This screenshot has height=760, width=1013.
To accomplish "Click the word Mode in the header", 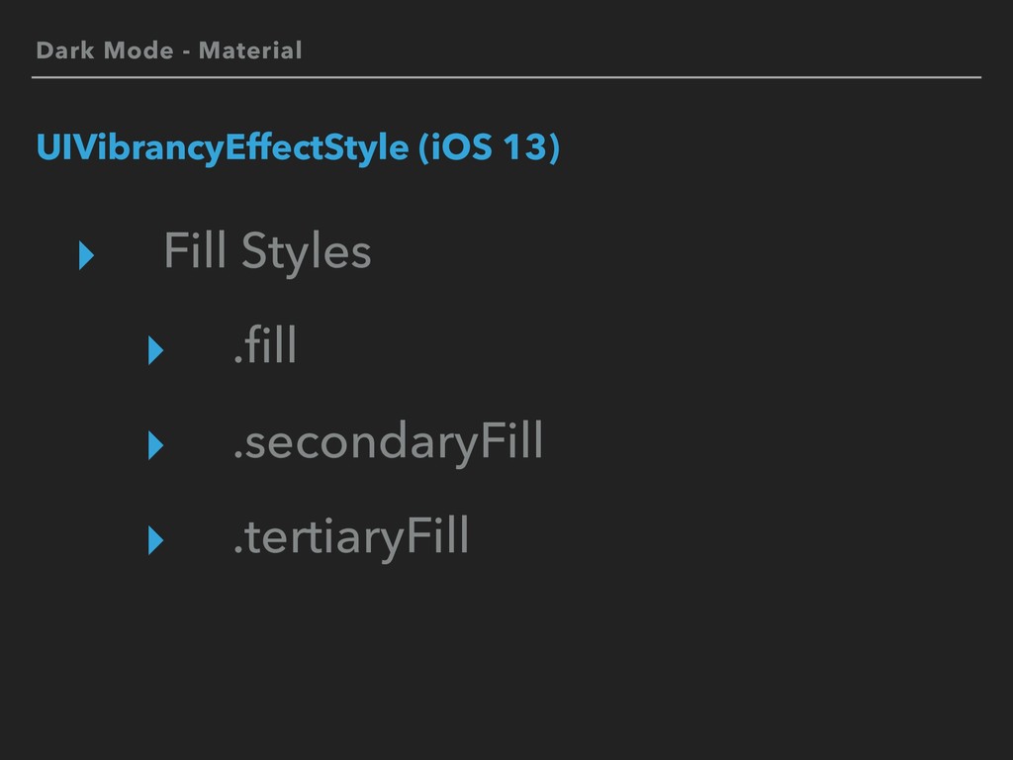I will tap(138, 50).
